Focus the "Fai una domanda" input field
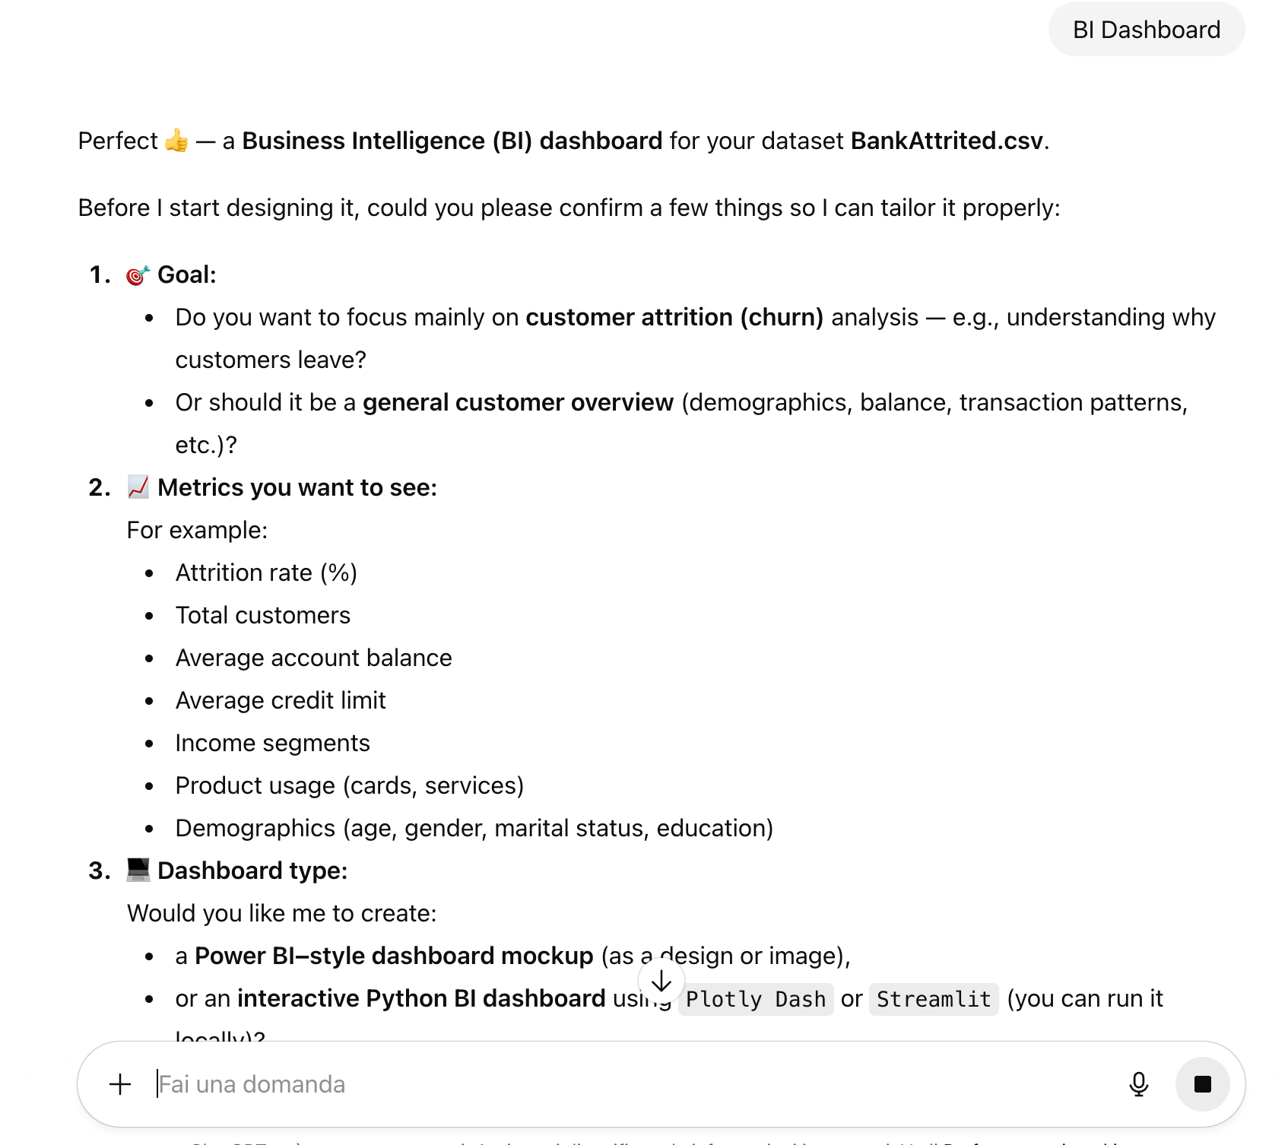The height and width of the screenshot is (1145, 1288). pos(608,1084)
